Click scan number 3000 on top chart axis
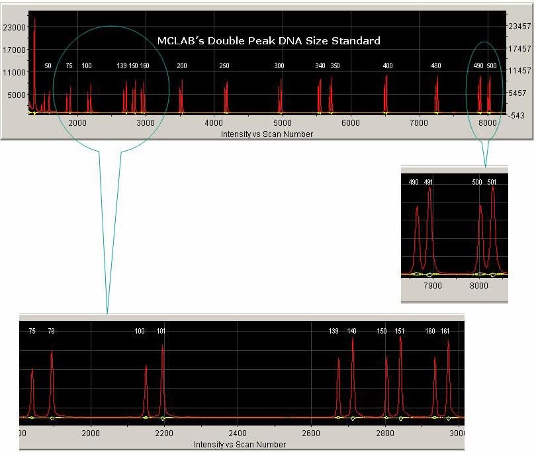536x452 pixels. 146,122
